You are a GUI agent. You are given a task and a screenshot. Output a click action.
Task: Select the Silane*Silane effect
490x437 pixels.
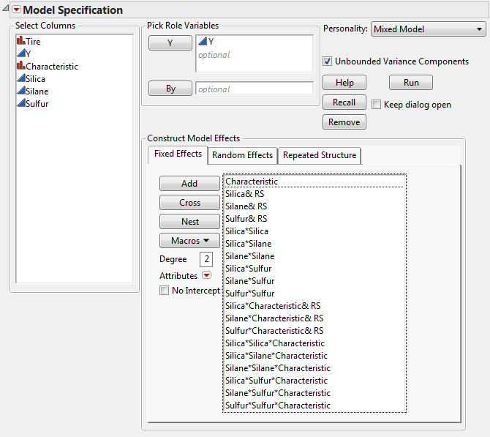[x=314, y=256]
